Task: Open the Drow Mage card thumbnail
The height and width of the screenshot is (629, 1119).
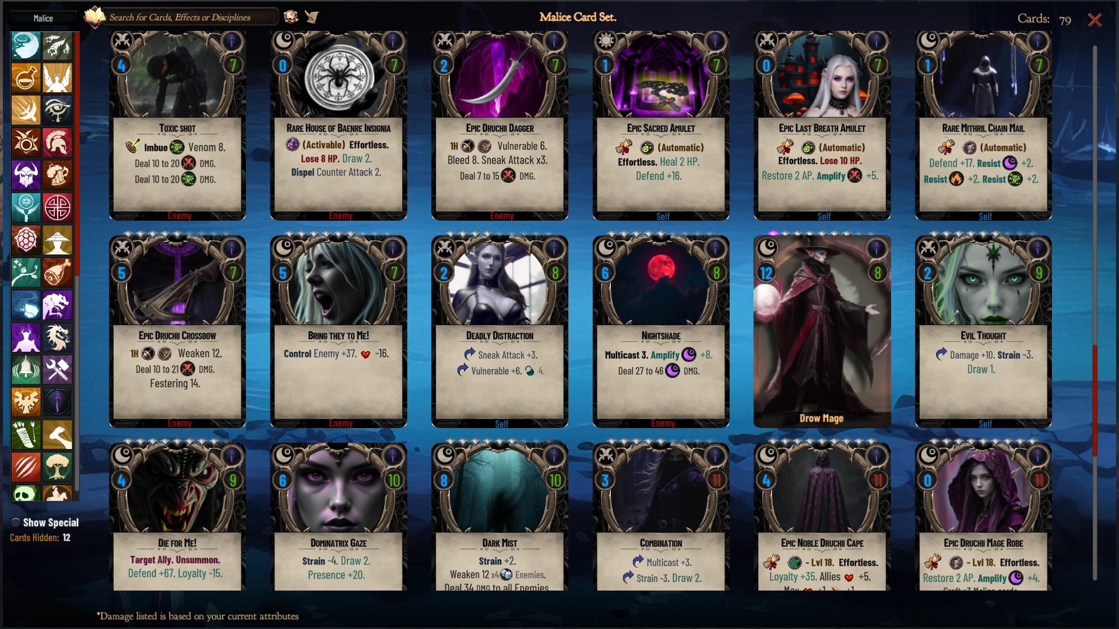Action: tap(822, 331)
